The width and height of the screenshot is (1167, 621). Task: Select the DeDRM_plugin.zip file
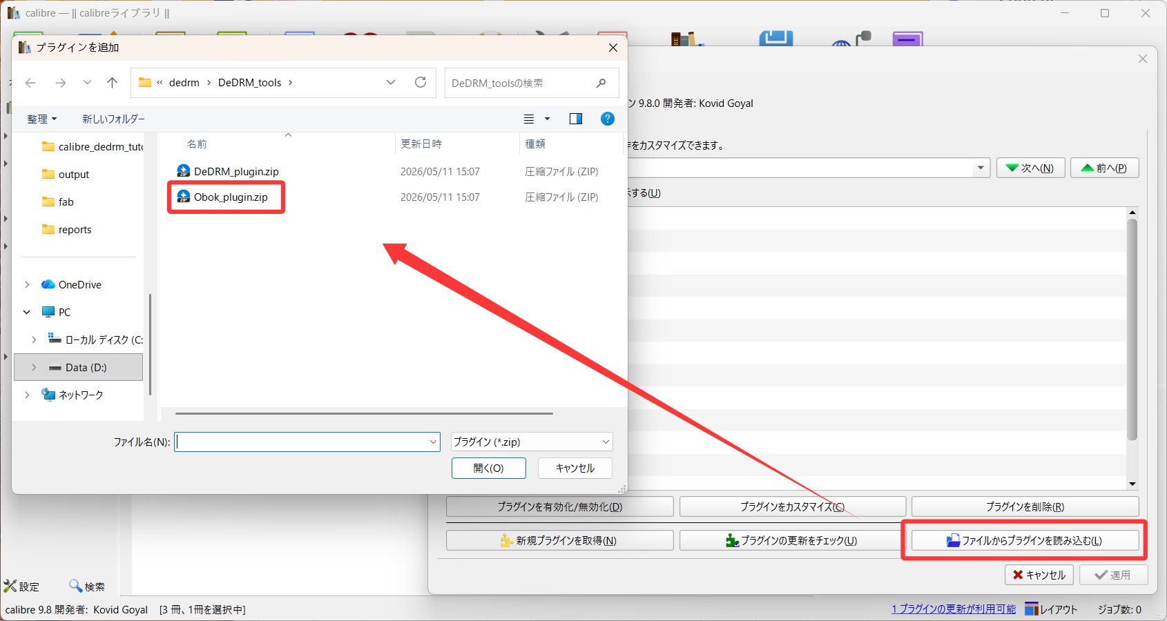229,171
